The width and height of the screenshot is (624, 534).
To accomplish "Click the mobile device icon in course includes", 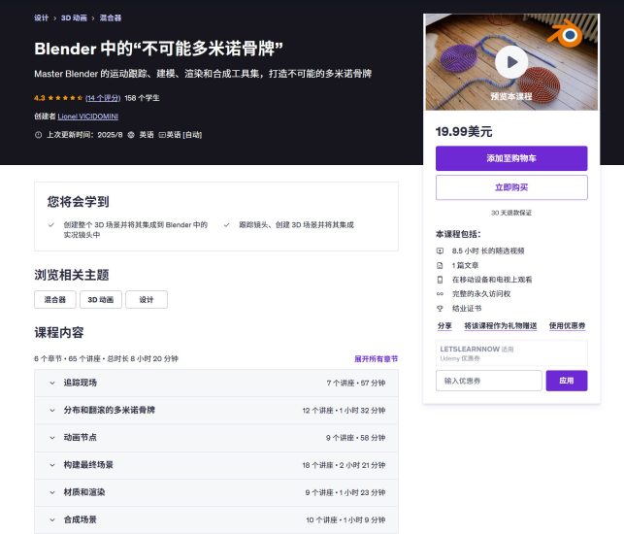I will pos(440,280).
